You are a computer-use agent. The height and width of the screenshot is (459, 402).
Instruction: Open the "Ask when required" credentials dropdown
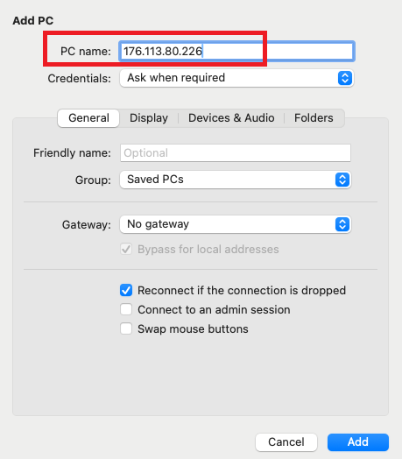[x=236, y=78]
